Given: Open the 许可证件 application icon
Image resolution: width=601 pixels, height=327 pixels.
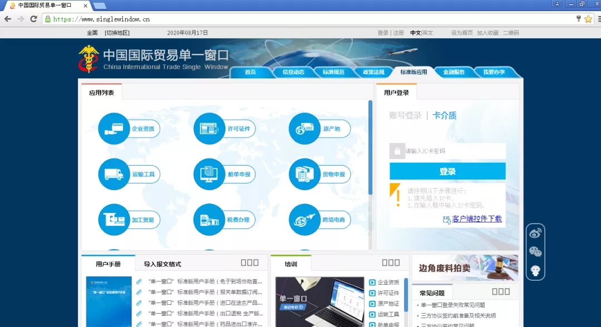Looking at the screenshot, I should 209,129.
